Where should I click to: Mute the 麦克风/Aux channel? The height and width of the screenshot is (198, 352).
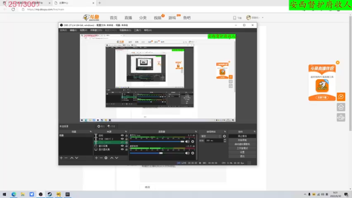click(187, 141)
